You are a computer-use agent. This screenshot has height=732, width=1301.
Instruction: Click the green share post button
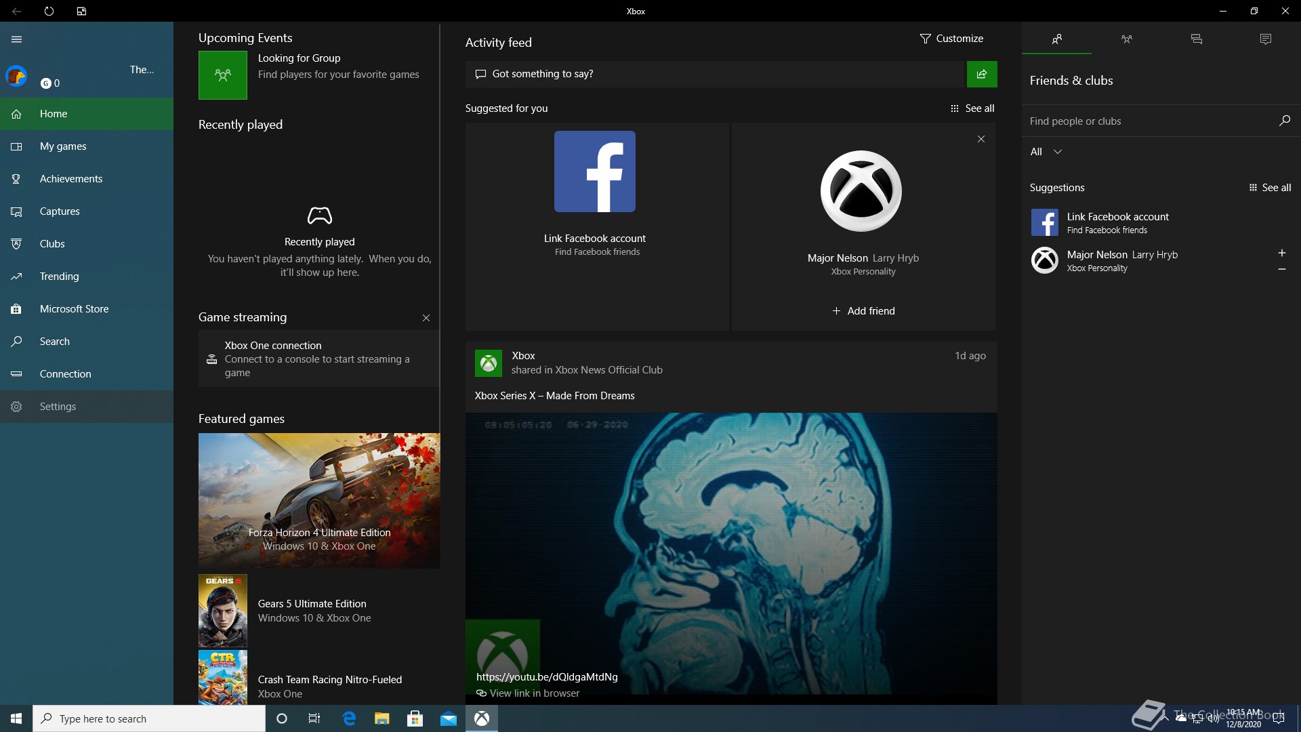982,74
